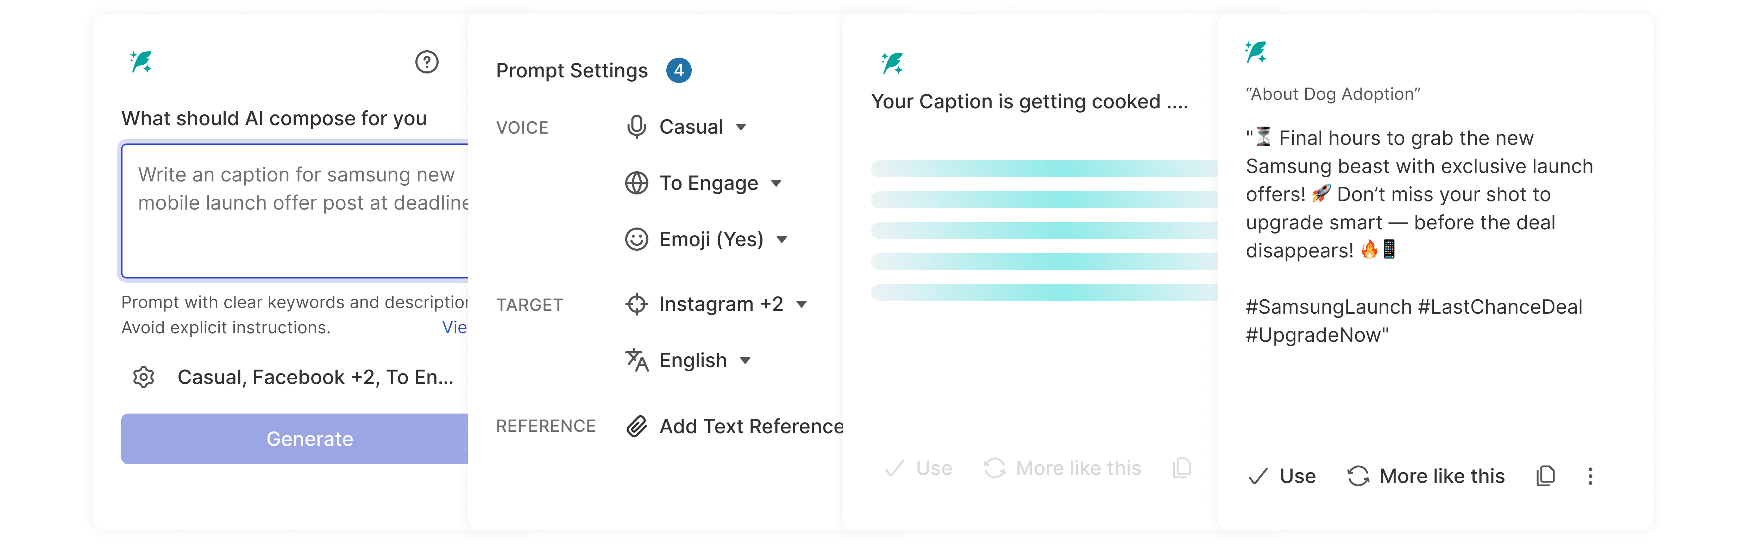Click the checkmark icon beside Use

pyautogui.click(x=1258, y=476)
